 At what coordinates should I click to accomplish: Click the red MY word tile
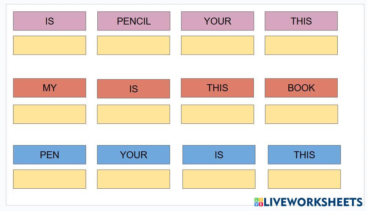50,88
